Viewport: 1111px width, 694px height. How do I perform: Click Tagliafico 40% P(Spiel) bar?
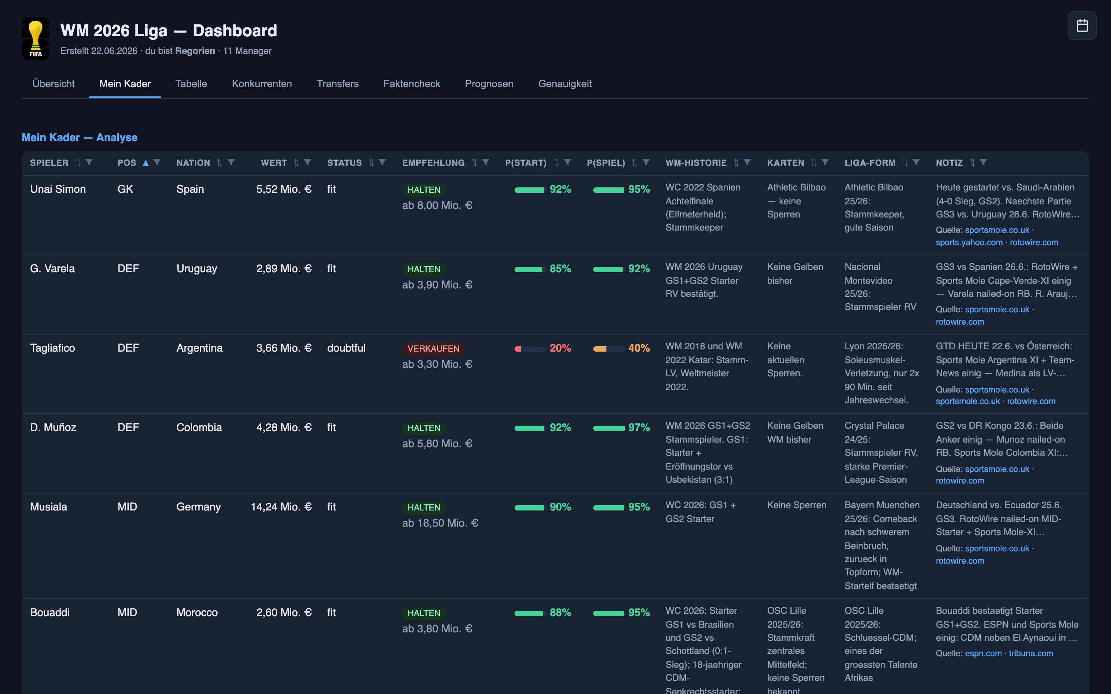(x=608, y=349)
